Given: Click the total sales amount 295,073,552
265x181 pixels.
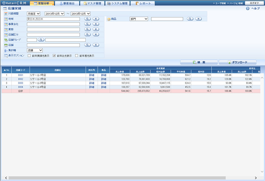Looking at the screenshot, I should click(x=144, y=91).
